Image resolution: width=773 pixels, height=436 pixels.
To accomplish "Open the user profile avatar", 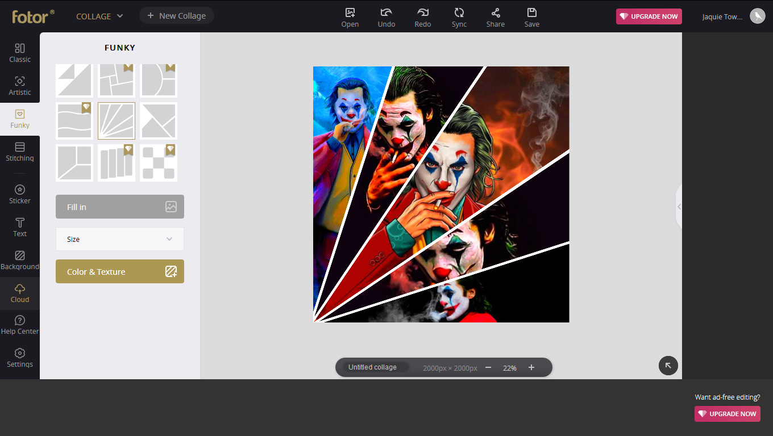I will tap(757, 16).
